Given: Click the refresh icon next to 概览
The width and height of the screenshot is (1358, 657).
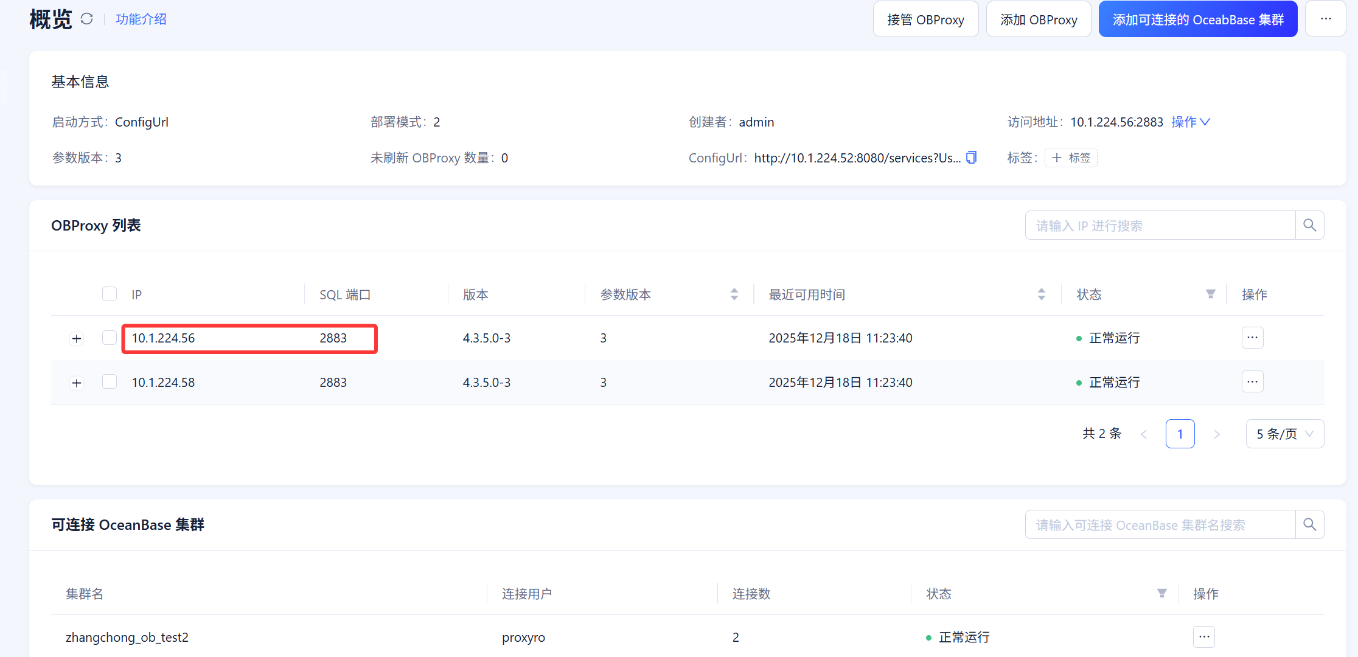Looking at the screenshot, I should point(86,18).
